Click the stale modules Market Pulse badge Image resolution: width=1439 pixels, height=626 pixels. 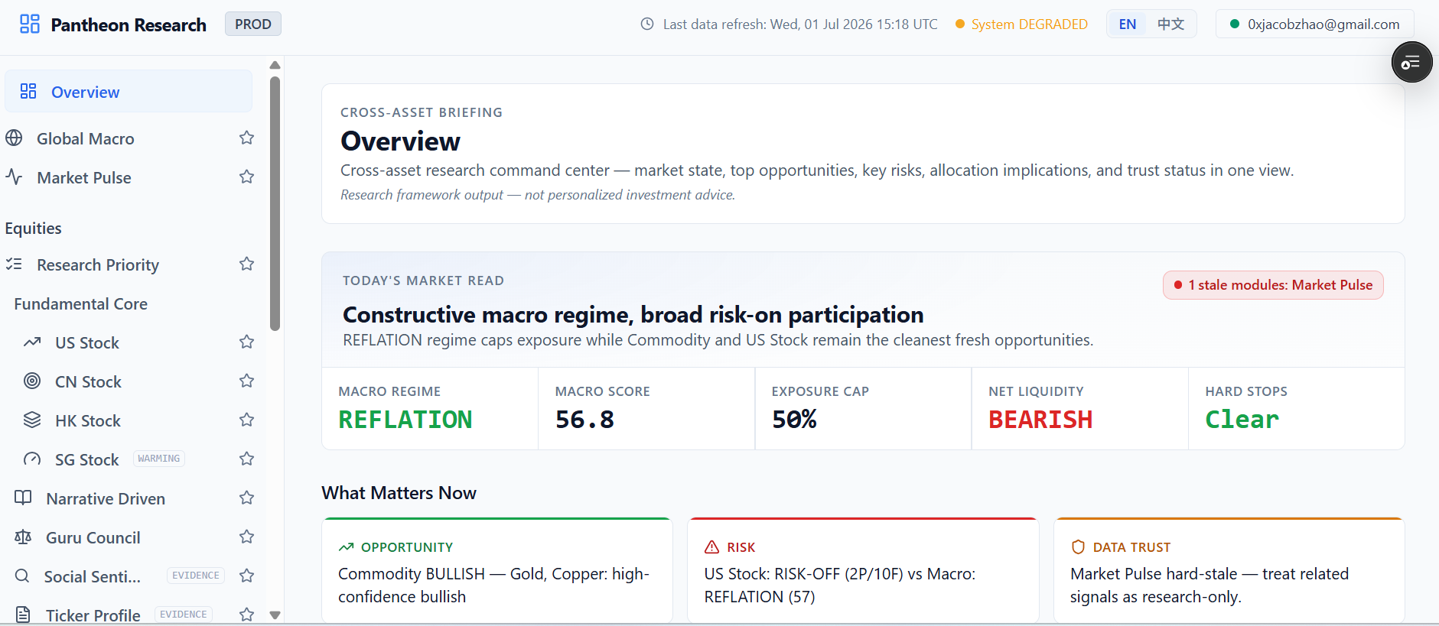1273,285
